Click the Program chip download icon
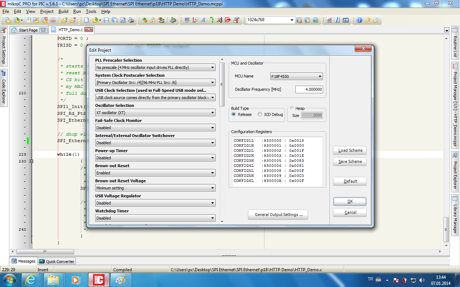This screenshot has height=287, width=460. [173, 20]
